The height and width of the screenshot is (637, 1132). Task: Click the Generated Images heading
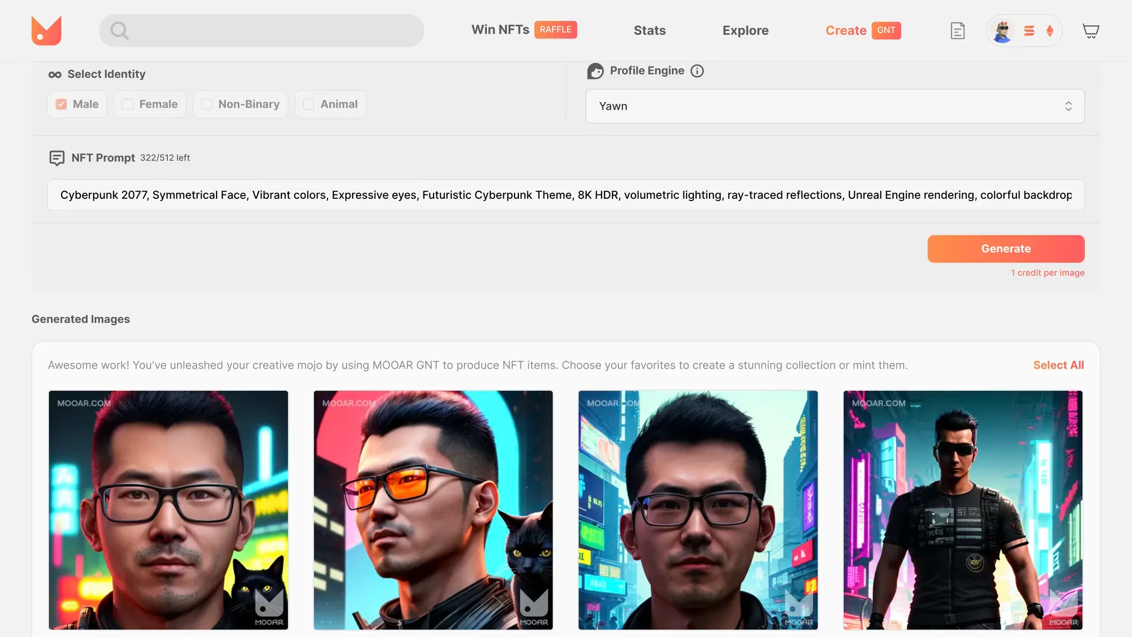[81, 319]
